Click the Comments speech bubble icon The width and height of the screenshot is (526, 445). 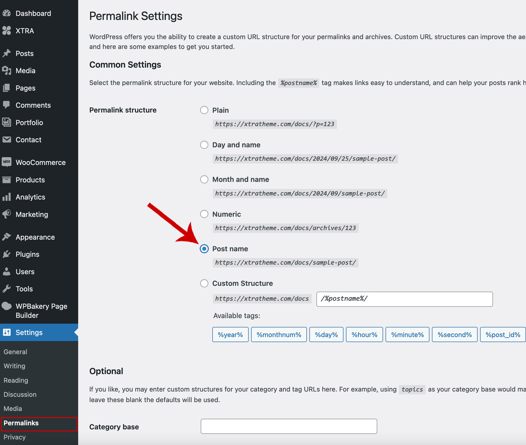tap(7, 105)
